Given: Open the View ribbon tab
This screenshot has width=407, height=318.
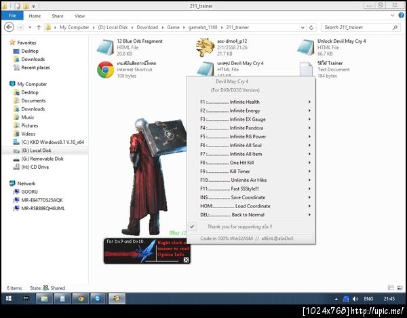Looking at the screenshot, I should click(x=79, y=16).
